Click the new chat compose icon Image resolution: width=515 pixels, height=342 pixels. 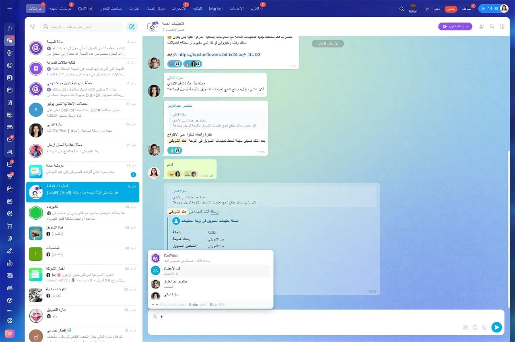(x=131, y=27)
